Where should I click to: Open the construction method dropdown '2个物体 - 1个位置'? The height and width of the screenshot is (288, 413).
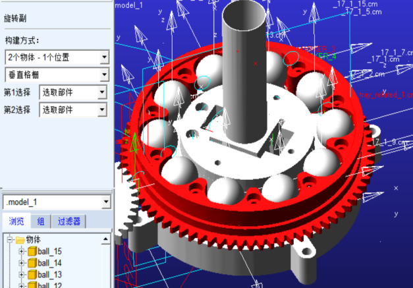coord(104,57)
